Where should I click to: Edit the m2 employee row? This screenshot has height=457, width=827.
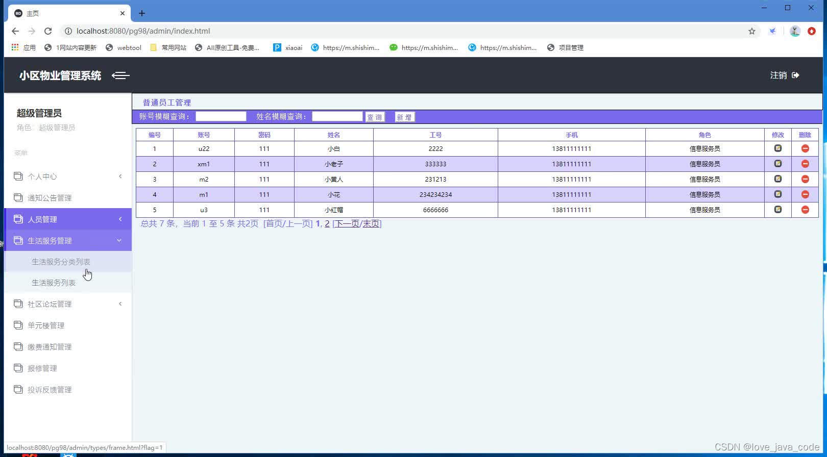click(x=778, y=179)
